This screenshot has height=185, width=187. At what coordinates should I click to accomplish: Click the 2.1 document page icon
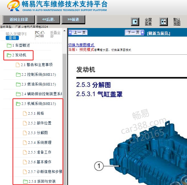click(x=18, y=65)
